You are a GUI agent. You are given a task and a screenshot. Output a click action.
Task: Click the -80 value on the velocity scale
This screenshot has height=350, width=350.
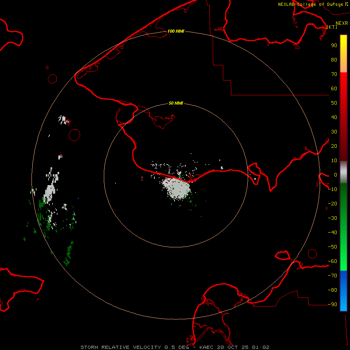(x=332, y=290)
